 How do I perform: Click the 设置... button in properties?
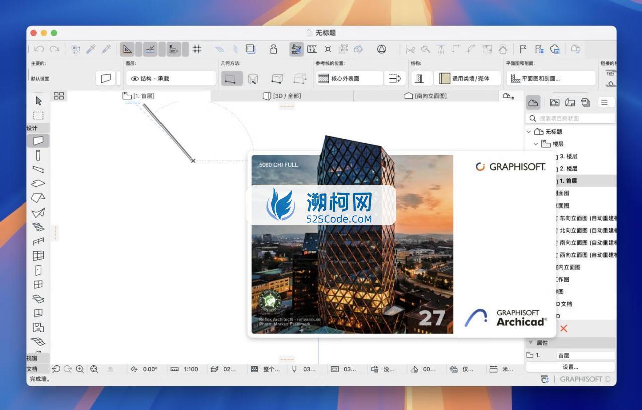tap(571, 367)
